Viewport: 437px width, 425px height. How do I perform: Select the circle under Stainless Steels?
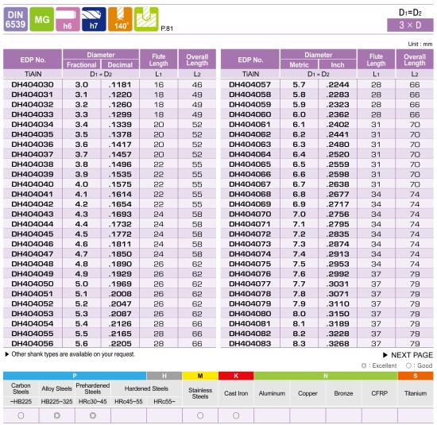click(x=200, y=415)
